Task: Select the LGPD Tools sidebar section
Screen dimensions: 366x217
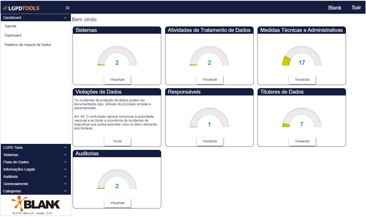Action: coord(36,148)
